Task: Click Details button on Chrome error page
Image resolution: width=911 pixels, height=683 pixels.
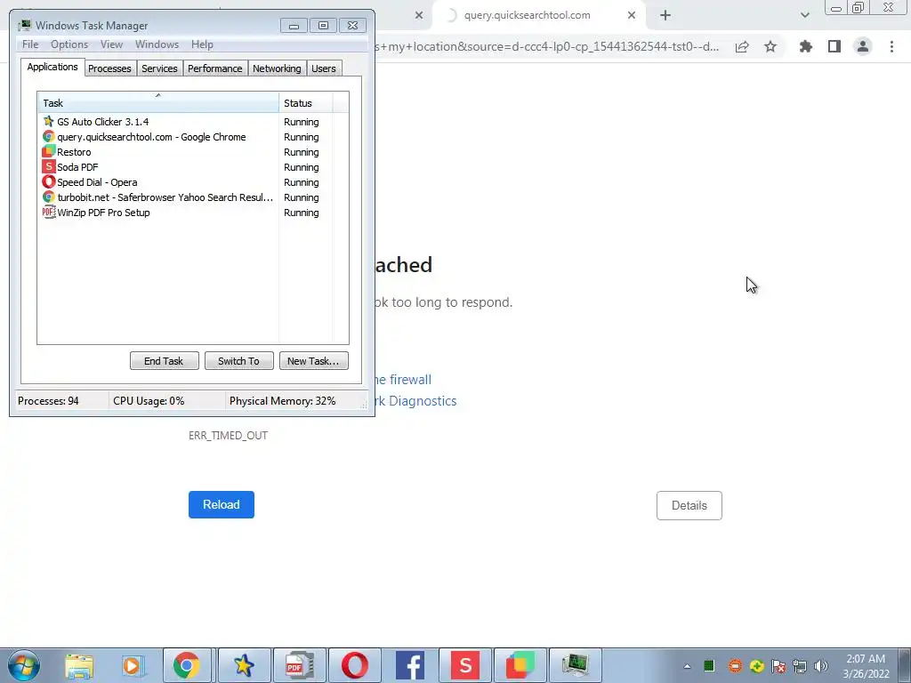Action: point(689,505)
